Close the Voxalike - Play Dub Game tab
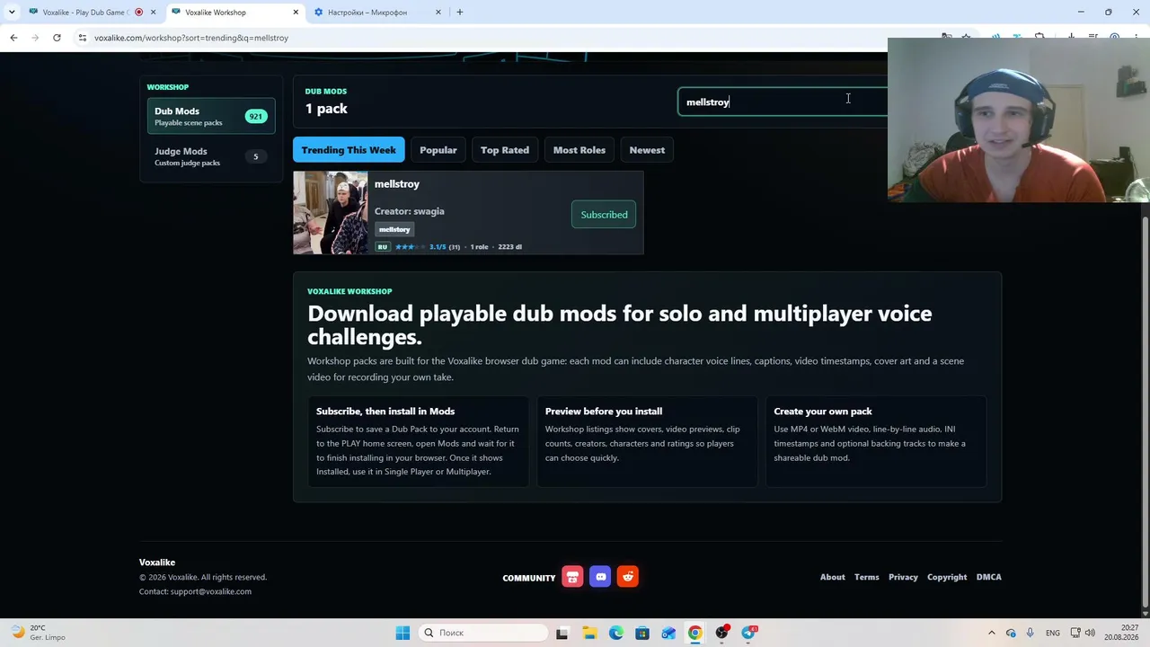1150x647 pixels. (154, 13)
